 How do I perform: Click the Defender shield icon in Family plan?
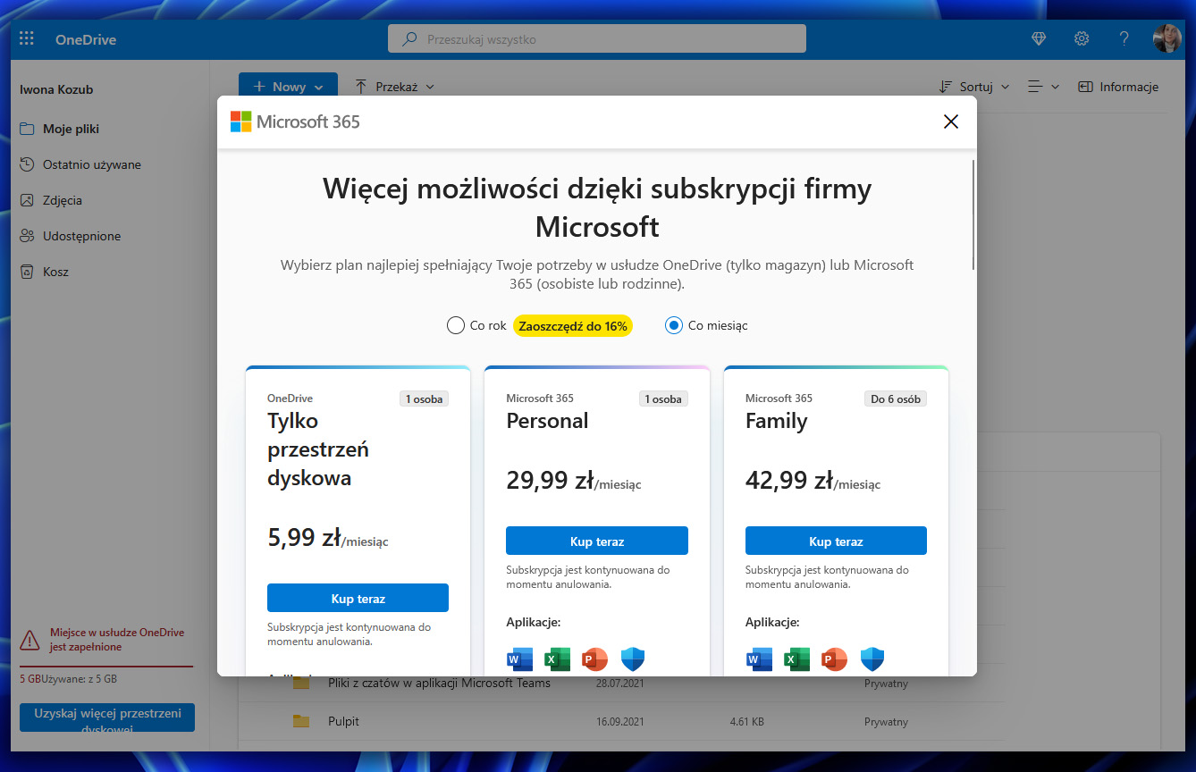872,659
